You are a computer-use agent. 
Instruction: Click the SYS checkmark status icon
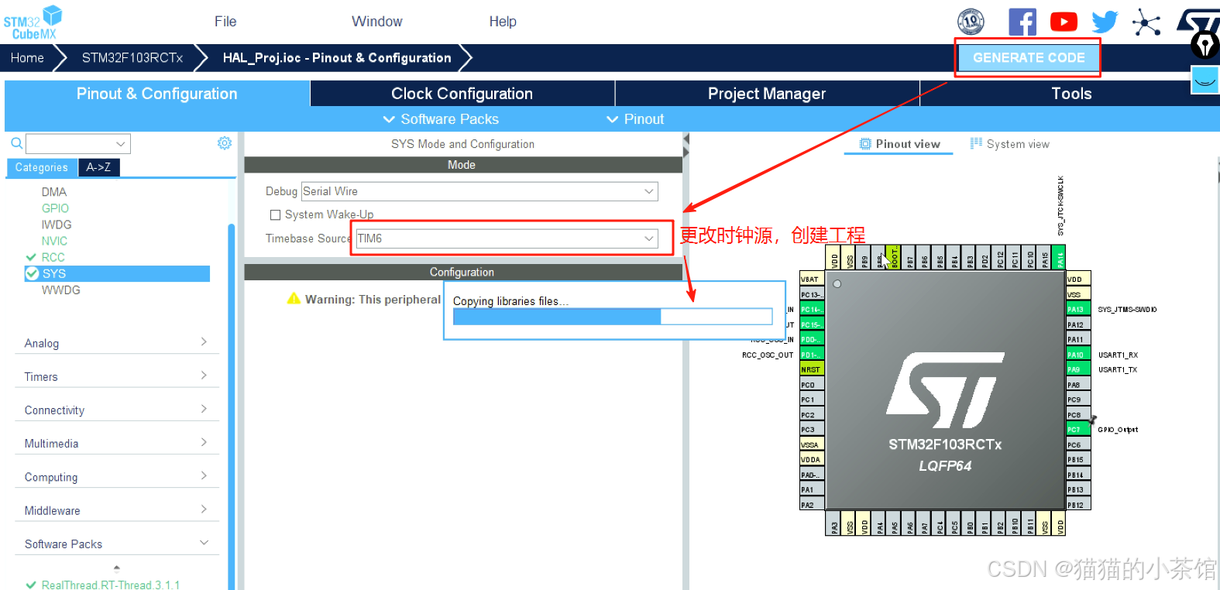click(x=32, y=273)
